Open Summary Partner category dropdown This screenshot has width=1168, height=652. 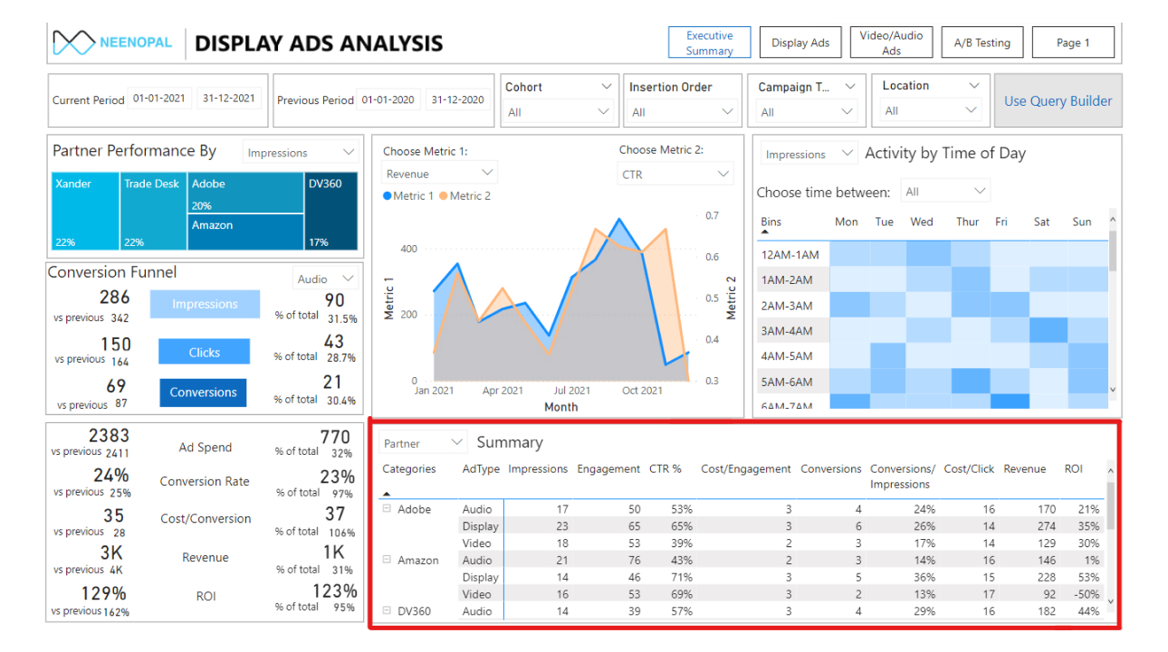pos(422,443)
